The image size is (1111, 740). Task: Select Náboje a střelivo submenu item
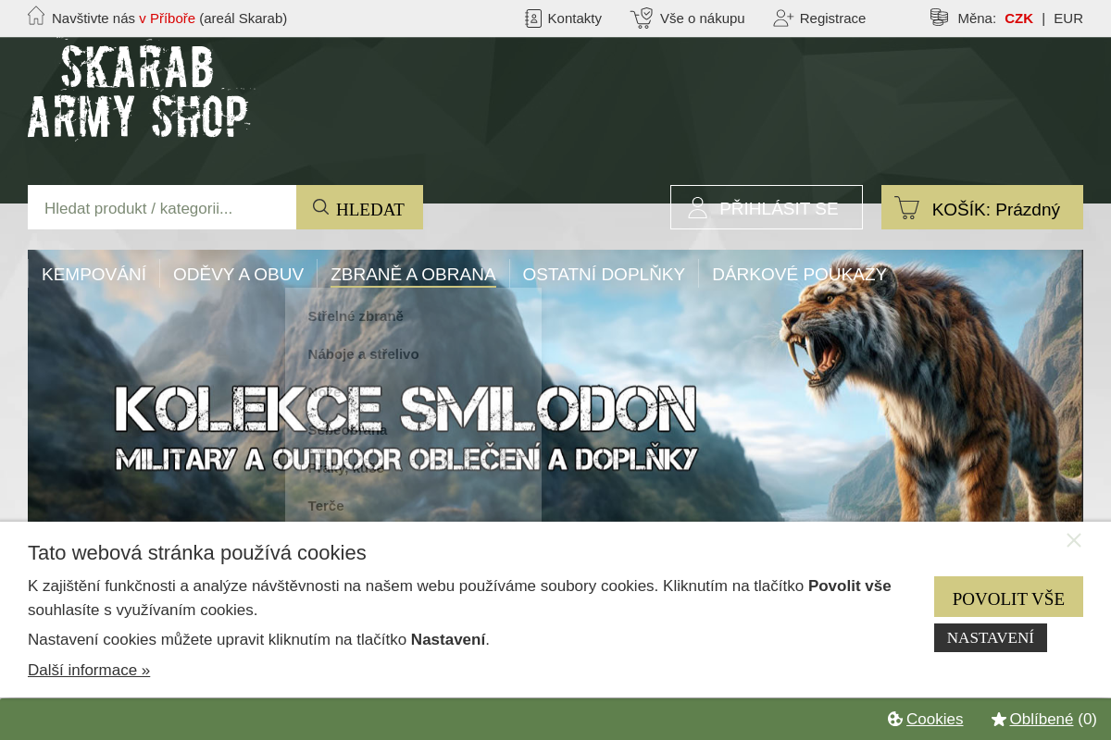pyautogui.click(x=363, y=354)
